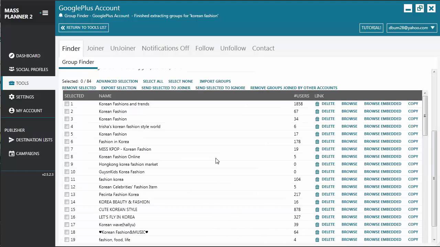Click the Tools briefcase icon

point(11,83)
